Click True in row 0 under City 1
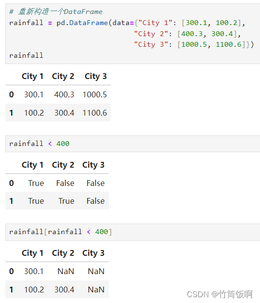 [x=36, y=183]
